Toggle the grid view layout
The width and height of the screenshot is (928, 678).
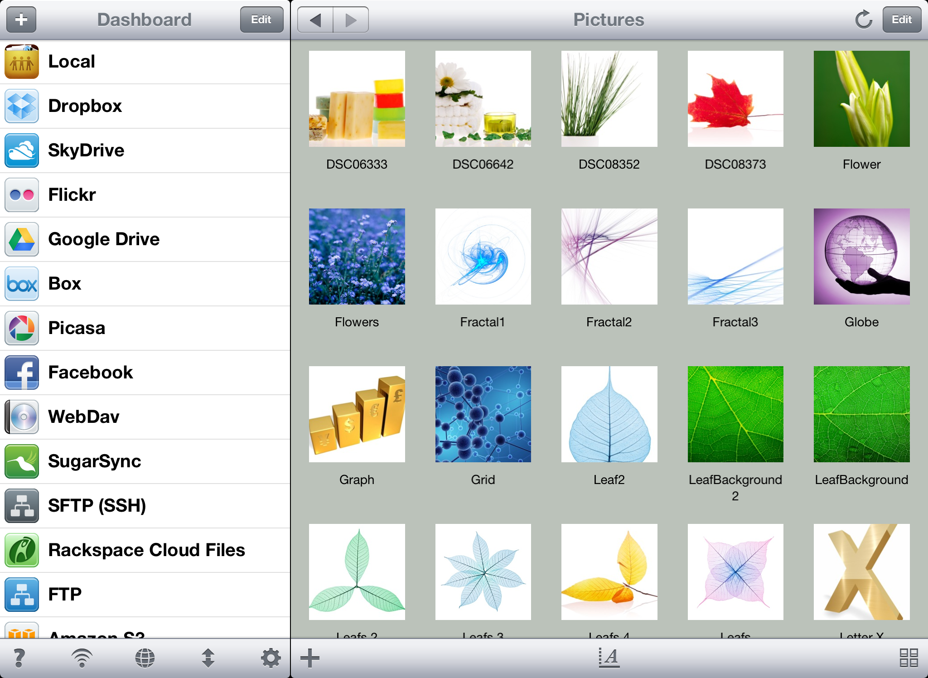[x=909, y=657]
